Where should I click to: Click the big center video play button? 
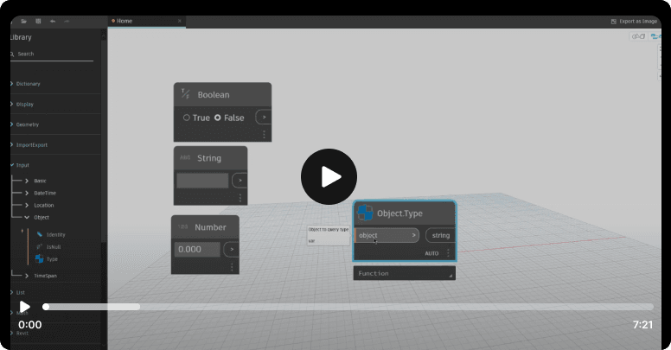329,176
